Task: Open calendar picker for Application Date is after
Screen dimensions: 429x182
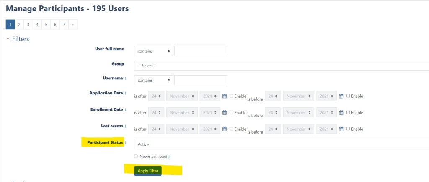Action: pos(225,96)
